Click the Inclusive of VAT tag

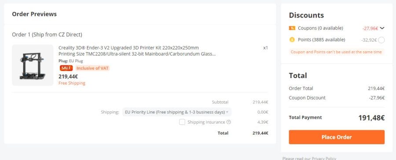(x=92, y=68)
